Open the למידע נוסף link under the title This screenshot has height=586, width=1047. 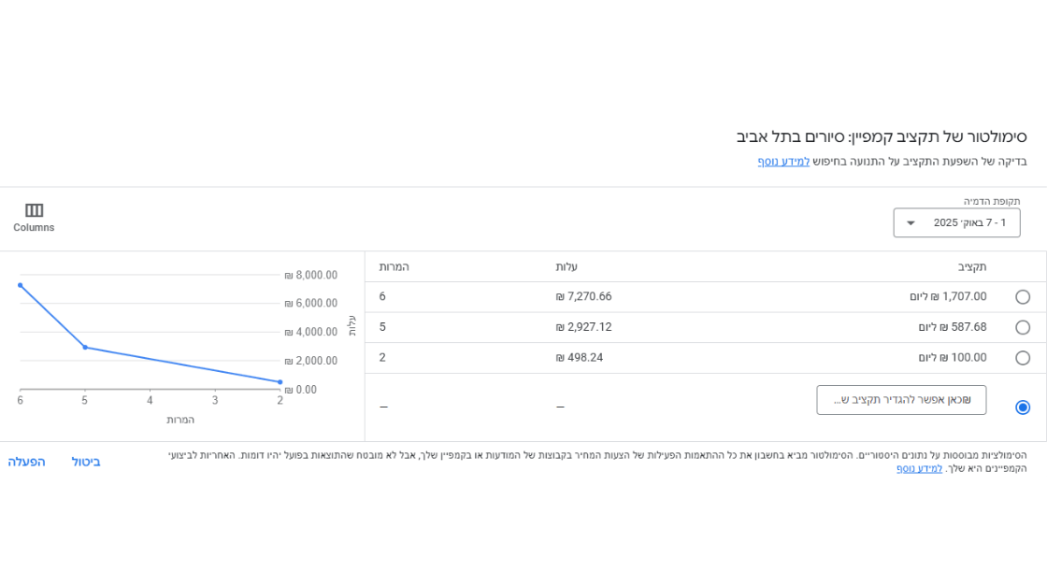coord(783,162)
